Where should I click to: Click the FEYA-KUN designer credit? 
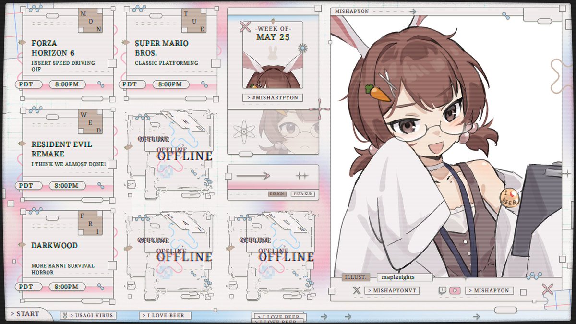tap(303, 194)
